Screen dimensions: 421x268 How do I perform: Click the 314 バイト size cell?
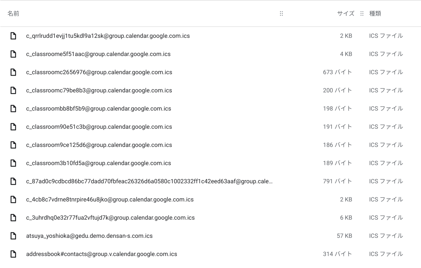point(338,254)
